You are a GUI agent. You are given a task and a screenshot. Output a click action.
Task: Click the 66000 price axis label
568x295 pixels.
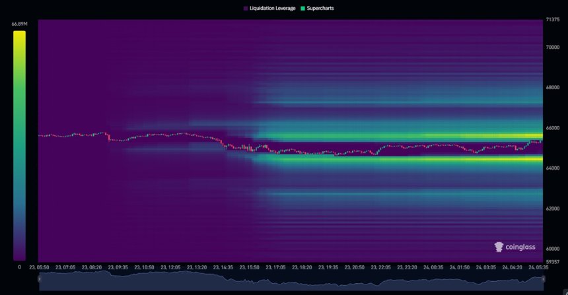[552, 128]
